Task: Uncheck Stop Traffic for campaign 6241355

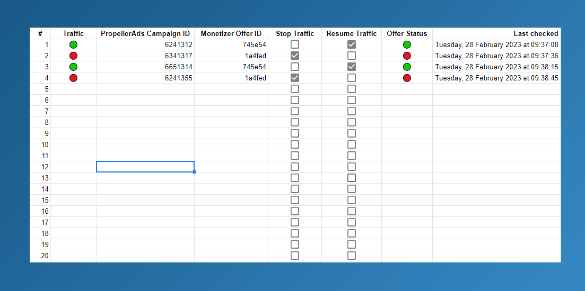Action: pos(295,78)
